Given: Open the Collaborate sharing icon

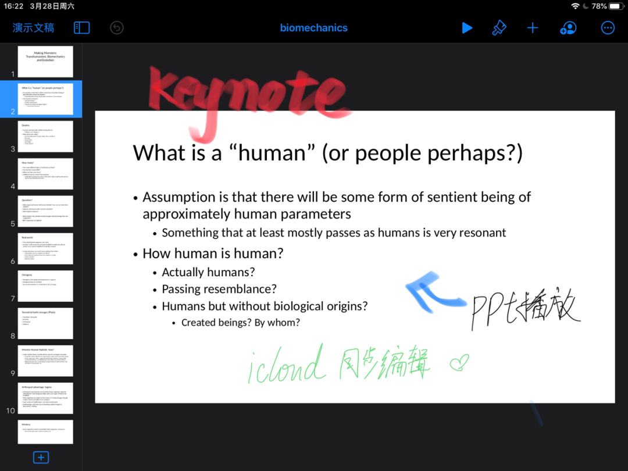Looking at the screenshot, I should [x=568, y=28].
